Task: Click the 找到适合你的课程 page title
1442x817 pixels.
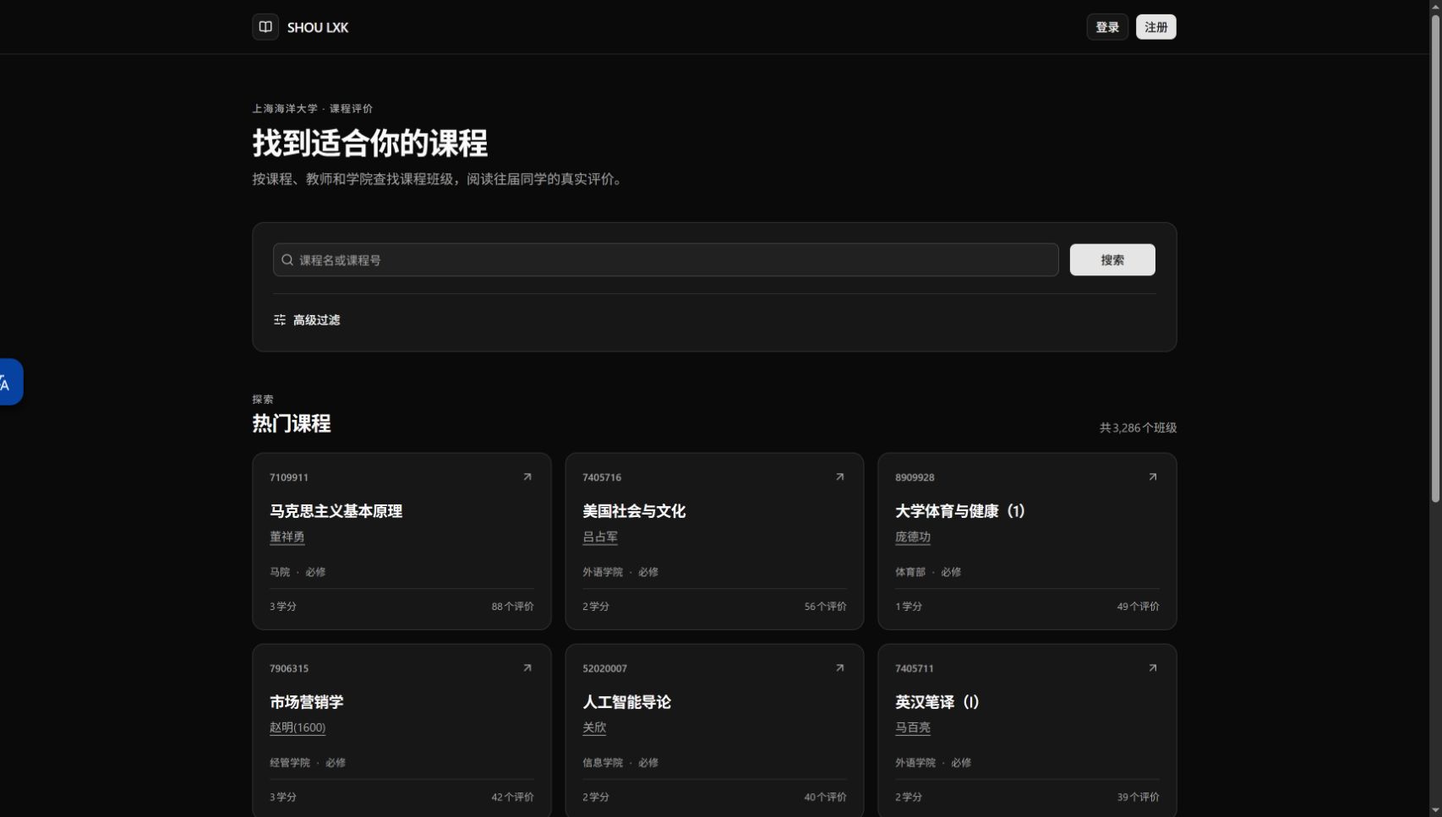Action: coord(370,144)
